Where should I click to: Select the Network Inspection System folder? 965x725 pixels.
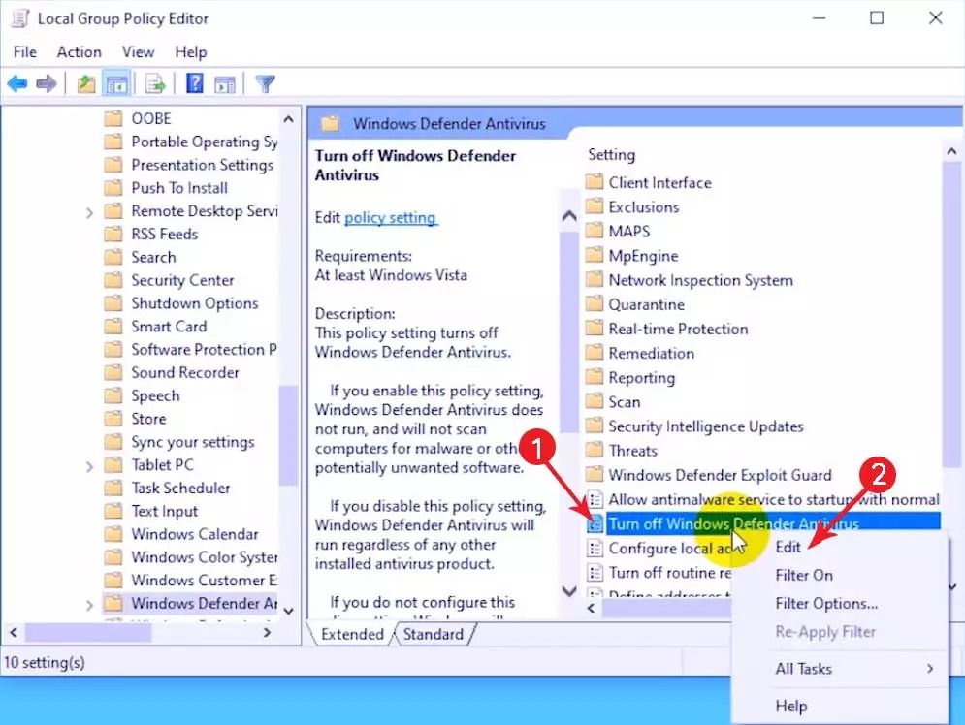(701, 280)
